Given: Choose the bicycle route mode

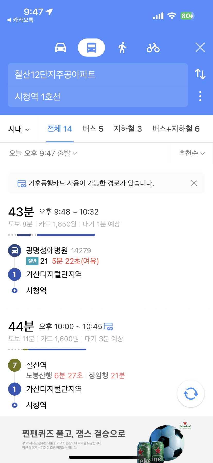Looking at the screenshot, I should pos(153,48).
